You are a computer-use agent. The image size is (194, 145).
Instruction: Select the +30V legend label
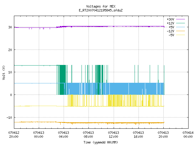tap(170, 19)
